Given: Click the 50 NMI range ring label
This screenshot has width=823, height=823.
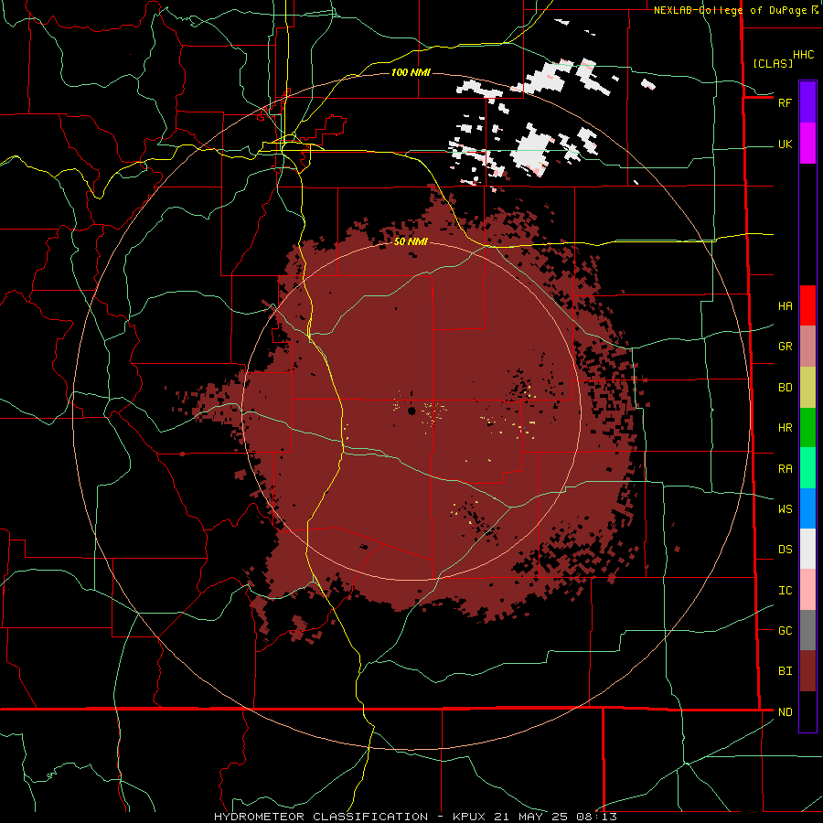Looking at the screenshot, I should [411, 241].
